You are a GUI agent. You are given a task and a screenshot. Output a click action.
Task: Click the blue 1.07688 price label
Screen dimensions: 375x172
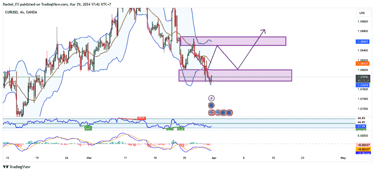tap(363, 85)
